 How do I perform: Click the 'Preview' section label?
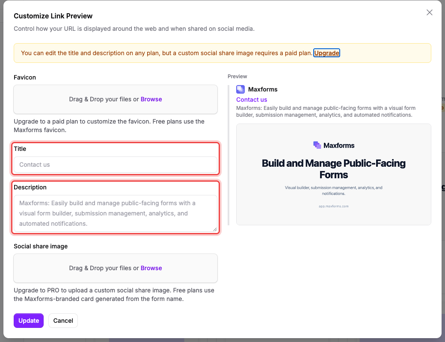tap(237, 76)
